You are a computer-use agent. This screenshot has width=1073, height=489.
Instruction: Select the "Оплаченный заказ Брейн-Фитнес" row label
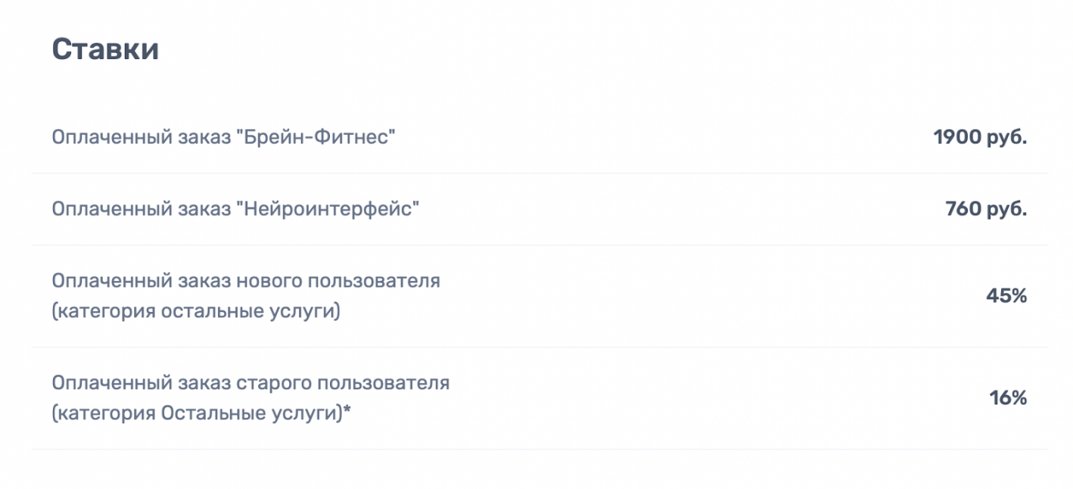(224, 138)
